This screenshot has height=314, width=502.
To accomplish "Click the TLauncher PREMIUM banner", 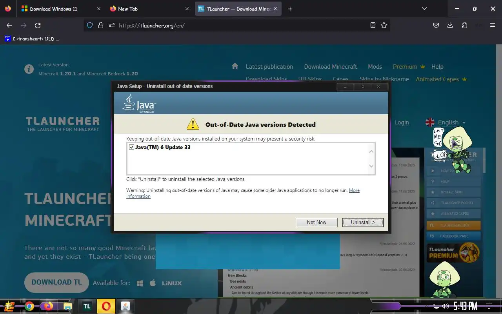I will 453,252.
